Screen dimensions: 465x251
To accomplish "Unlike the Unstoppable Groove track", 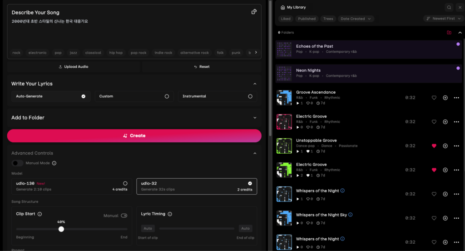I will [x=434, y=146].
